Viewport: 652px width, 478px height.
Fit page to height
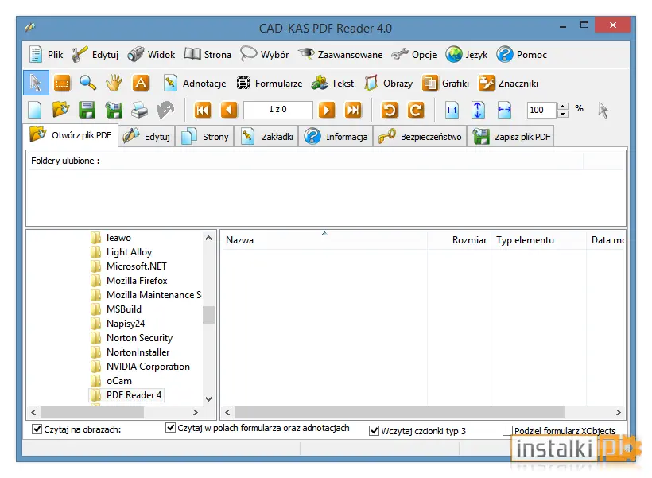tap(478, 110)
